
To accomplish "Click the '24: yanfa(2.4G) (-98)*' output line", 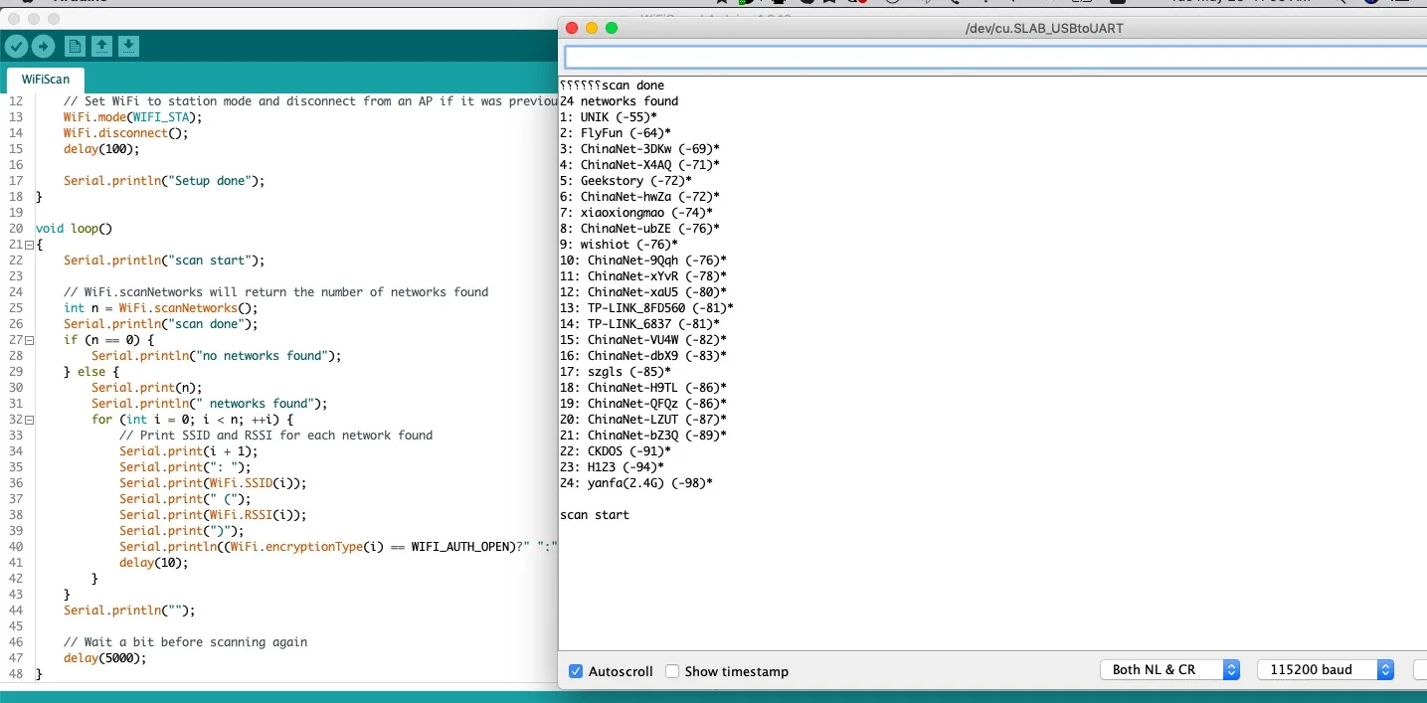I will (x=636, y=483).
